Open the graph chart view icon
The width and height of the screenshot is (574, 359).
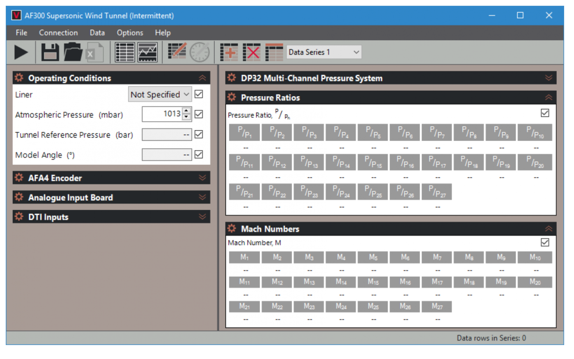click(147, 52)
